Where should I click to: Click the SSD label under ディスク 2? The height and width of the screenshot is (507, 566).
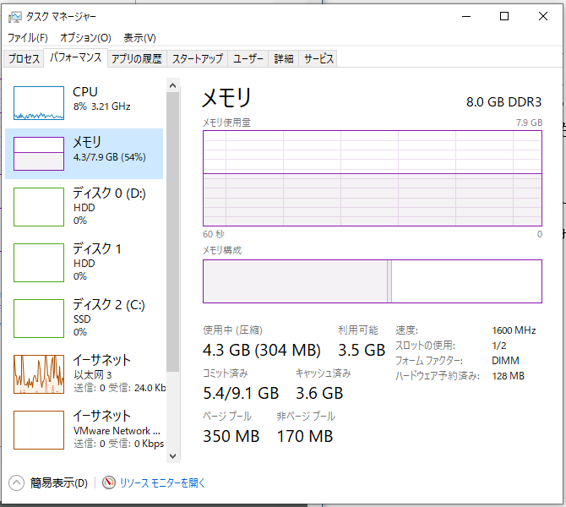82,319
